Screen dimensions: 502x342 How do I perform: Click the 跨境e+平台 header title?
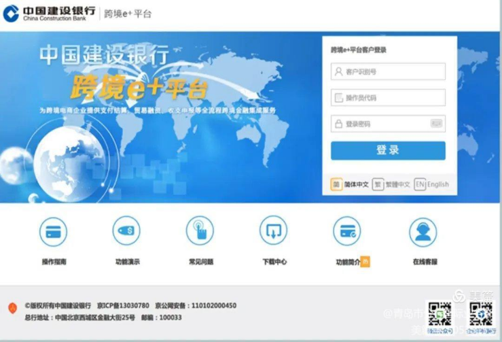(128, 14)
